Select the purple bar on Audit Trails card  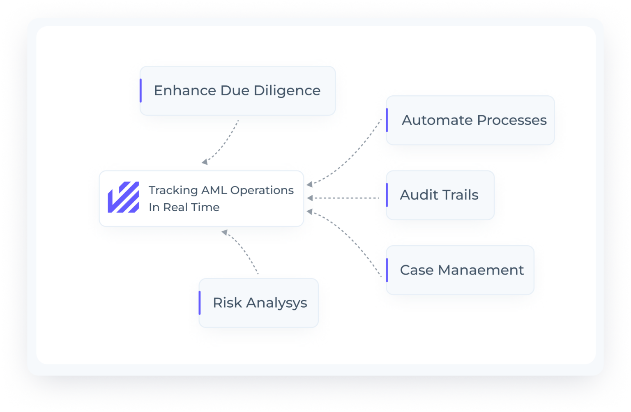point(387,195)
